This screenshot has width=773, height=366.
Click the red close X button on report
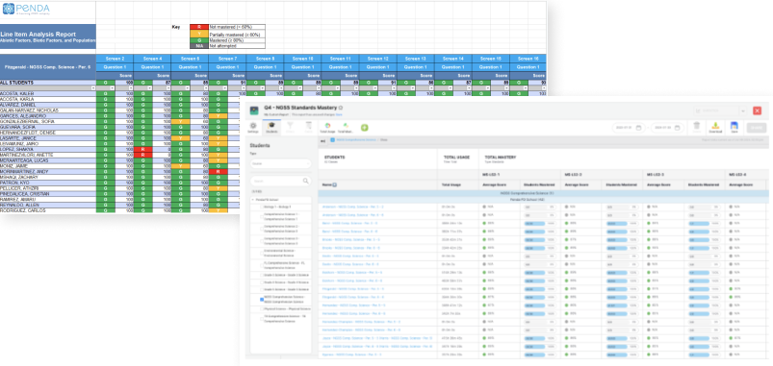758,111
